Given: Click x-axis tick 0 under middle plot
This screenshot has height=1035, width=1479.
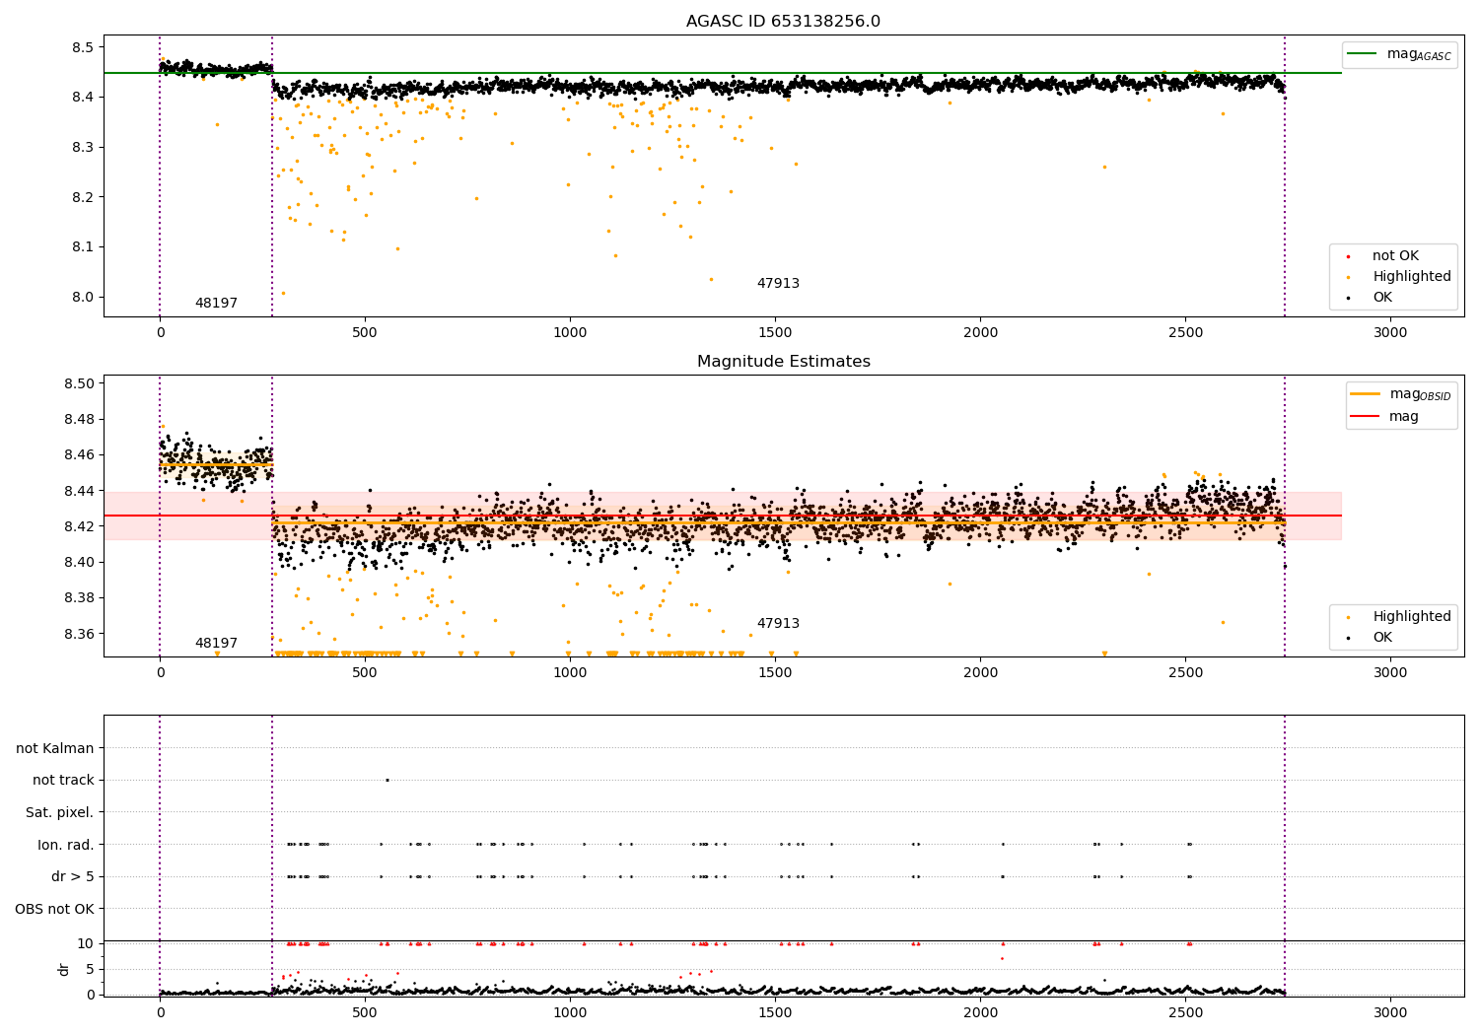Looking at the screenshot, I should click(160, 672).
